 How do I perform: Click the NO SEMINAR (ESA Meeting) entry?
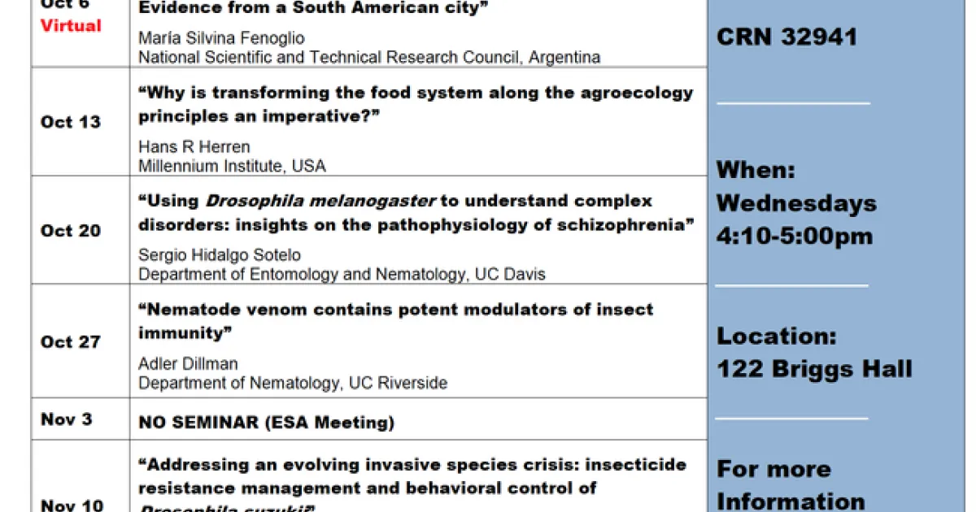[266, 423]
